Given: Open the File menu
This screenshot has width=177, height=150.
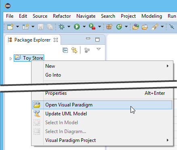Looking at the screenshot, I should pos(10,16).
